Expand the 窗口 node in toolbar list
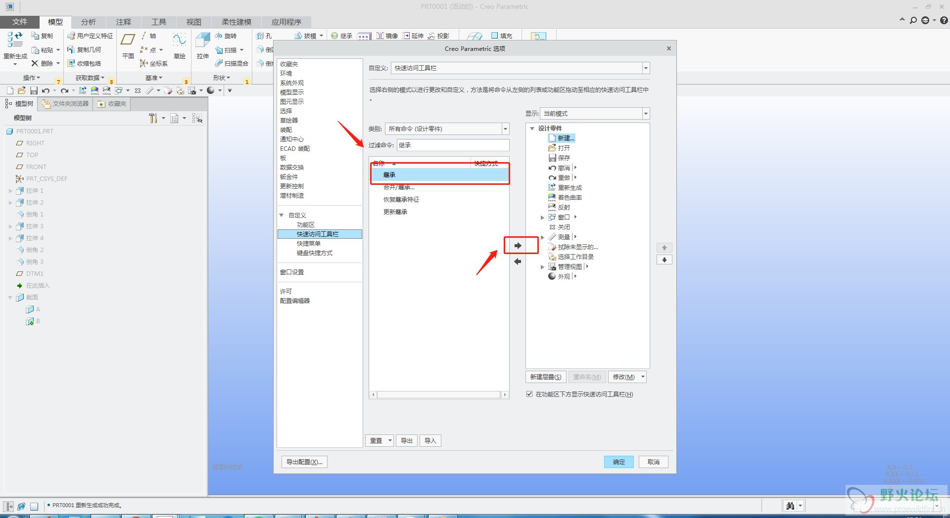 tap(542, 217)
